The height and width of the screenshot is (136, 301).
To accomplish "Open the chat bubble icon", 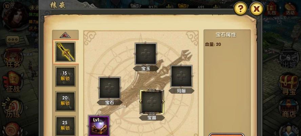I will (13, 39).
